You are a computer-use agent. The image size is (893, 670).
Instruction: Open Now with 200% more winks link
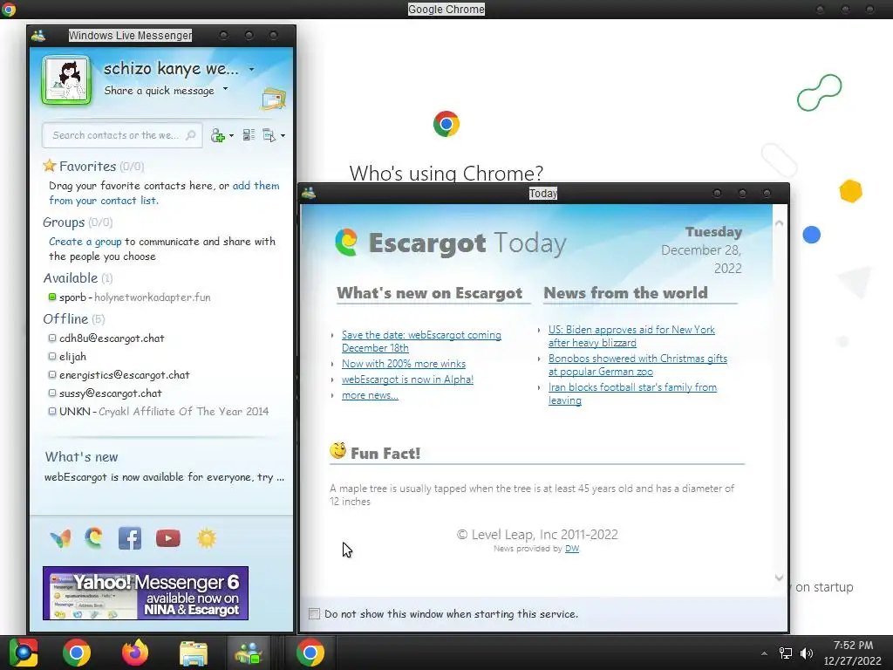click(404, 364)
